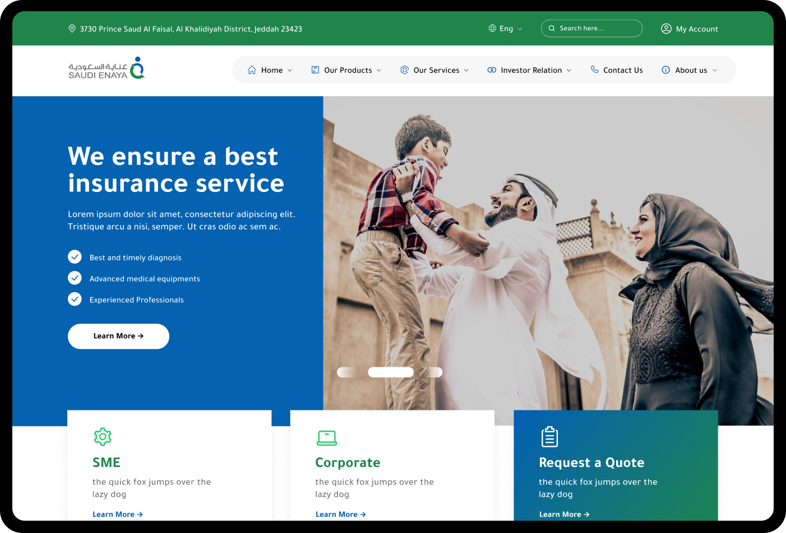Expand the Eng language dropdown chevron

pyautogui.click(x=520, y=29)
